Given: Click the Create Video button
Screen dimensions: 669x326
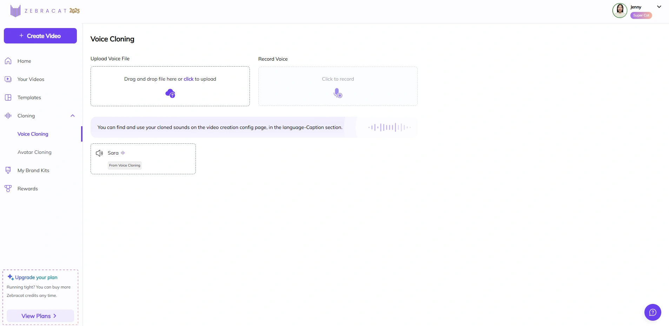Looking at the screenshot, I should tap(40, 36).
